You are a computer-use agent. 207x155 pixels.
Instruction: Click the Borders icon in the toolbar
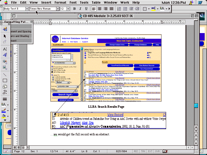[145, 9]
